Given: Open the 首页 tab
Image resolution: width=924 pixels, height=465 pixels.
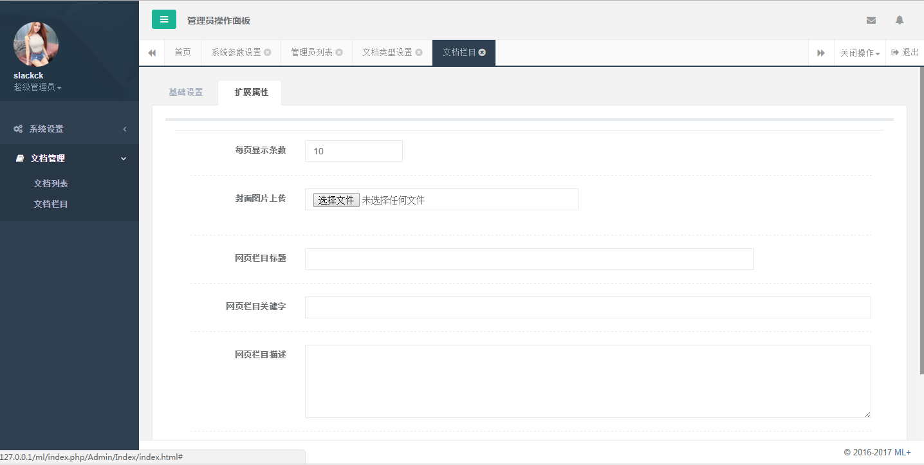Looking at the screenshot, I should point(183,53).
